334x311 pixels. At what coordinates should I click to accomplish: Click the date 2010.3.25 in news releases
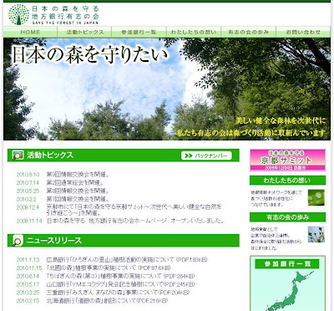(28, 293)
